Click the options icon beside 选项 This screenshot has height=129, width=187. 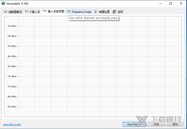tap(114, 12)
